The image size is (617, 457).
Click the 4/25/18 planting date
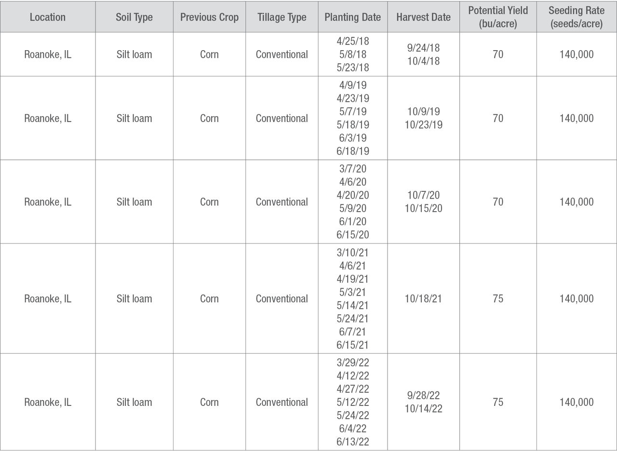(353, 41)
